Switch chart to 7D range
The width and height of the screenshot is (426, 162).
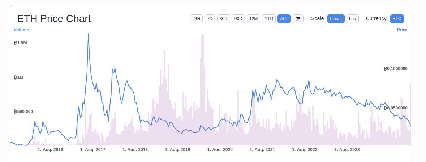point(210,19)
